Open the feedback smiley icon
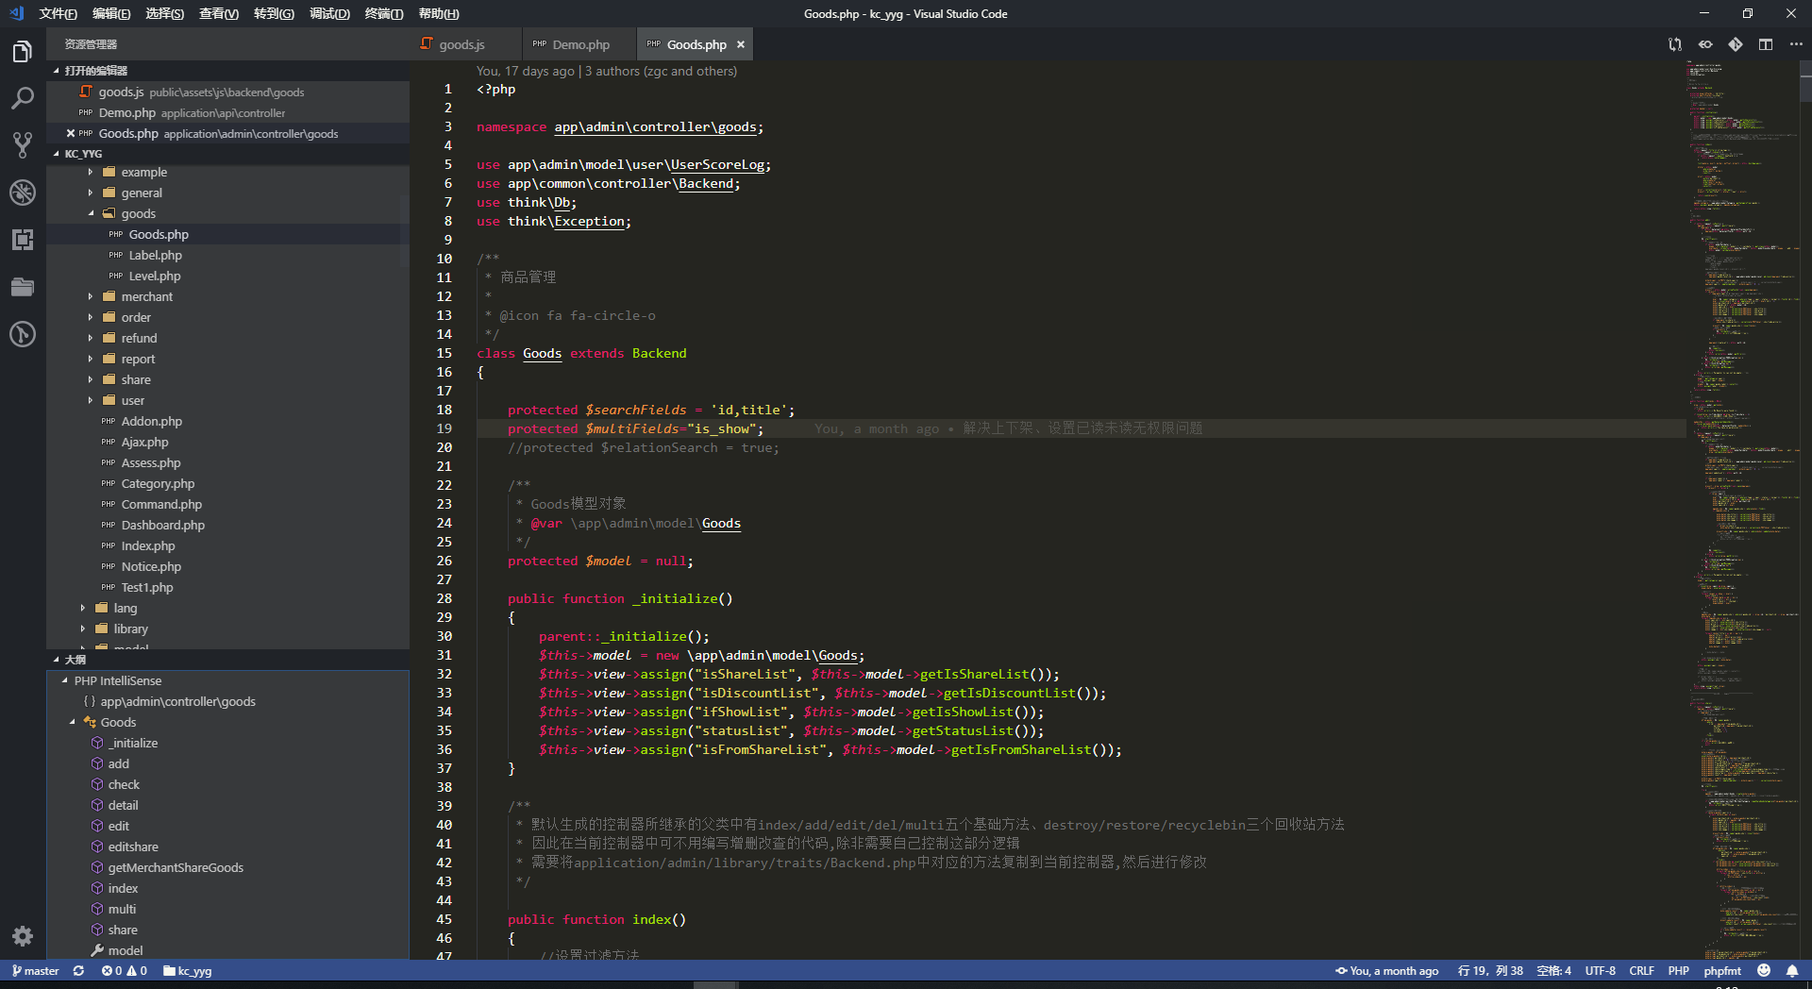1812x989 pixels. (1764, 970)
